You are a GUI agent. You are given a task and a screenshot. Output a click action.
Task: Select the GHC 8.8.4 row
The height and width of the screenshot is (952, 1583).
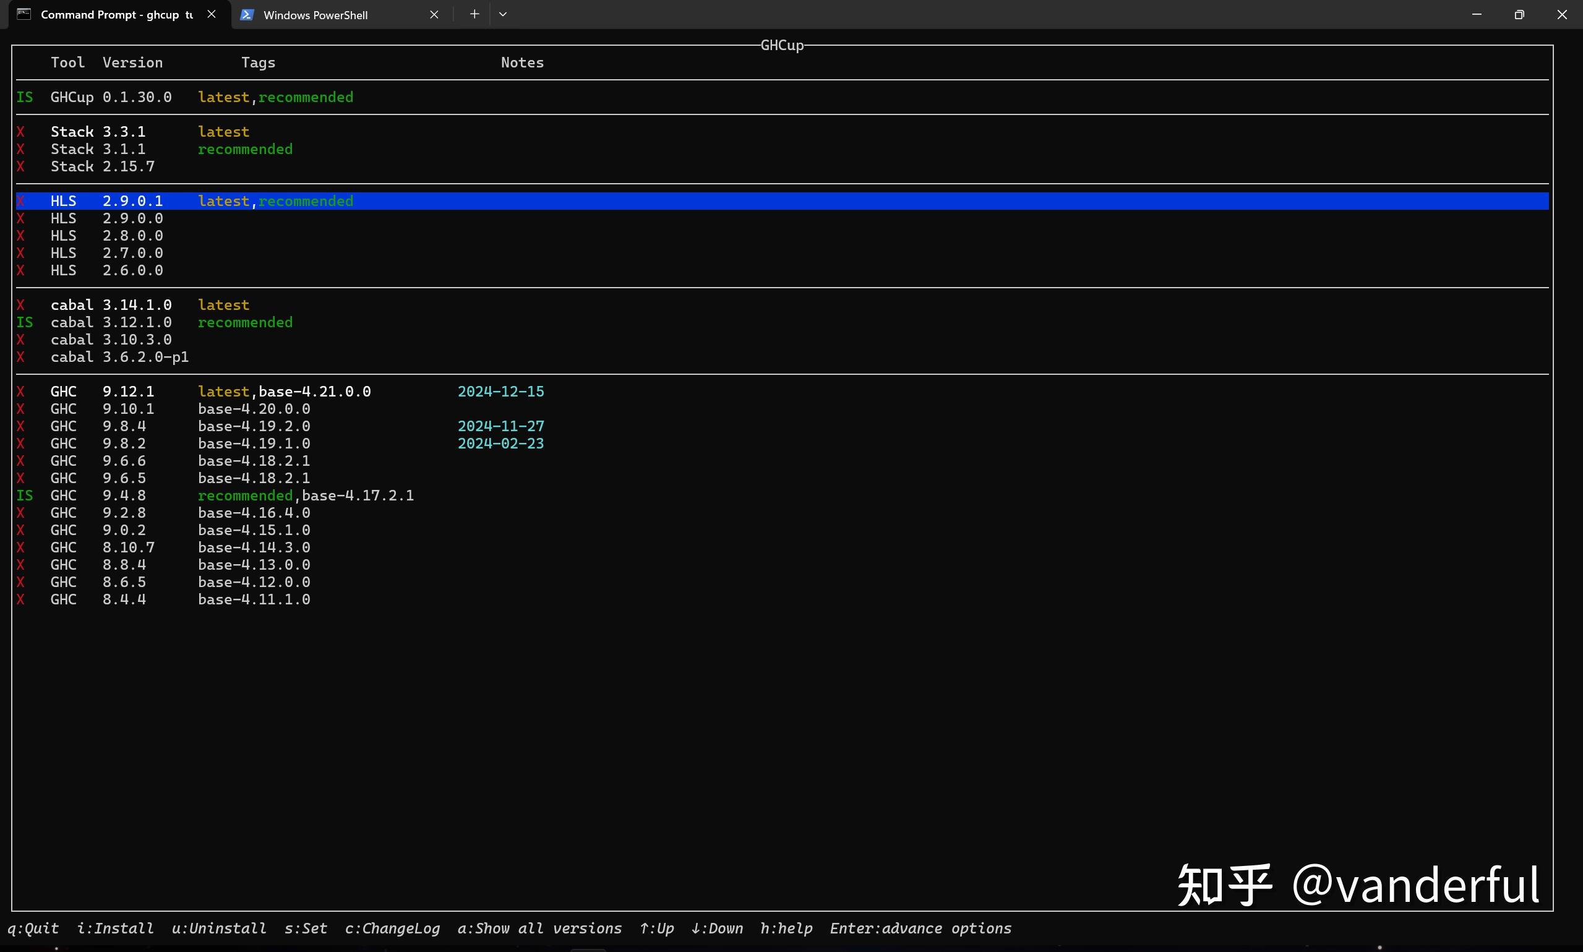click(783, 565)
